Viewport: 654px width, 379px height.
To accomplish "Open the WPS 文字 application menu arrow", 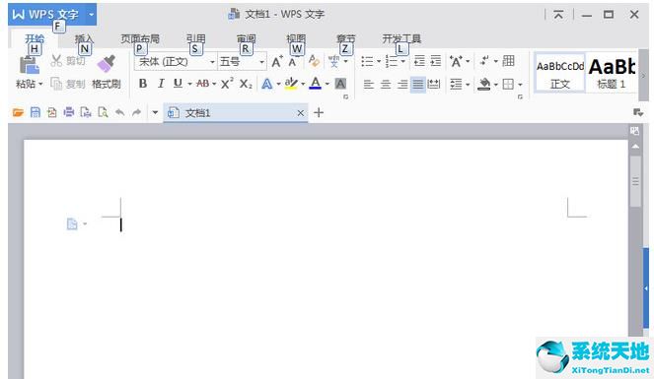I will click(91, 15).
